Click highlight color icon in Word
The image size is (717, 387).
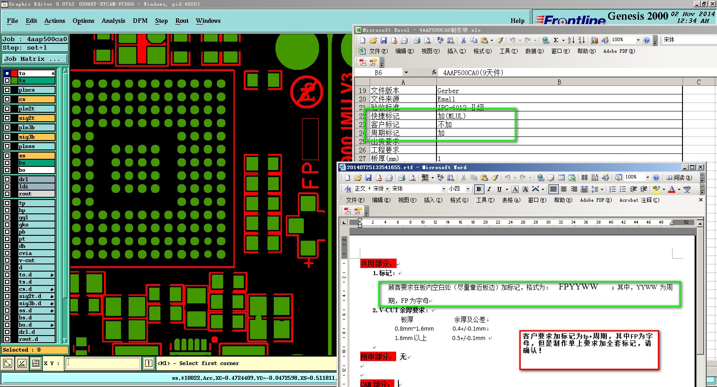point(657,189)
